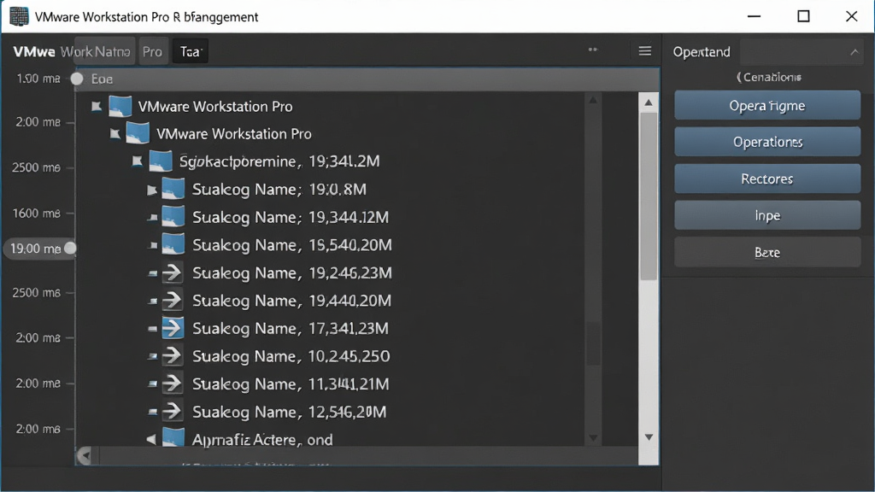Click the Baxe button
This screenshot has width=875, height=492.
[x=767, y=253]
